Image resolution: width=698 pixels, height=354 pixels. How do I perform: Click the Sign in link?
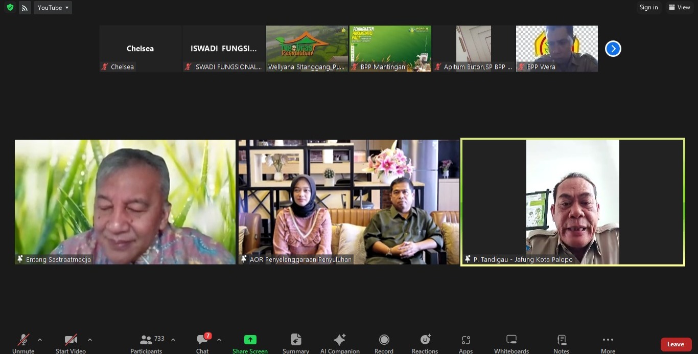coord(648,7)
